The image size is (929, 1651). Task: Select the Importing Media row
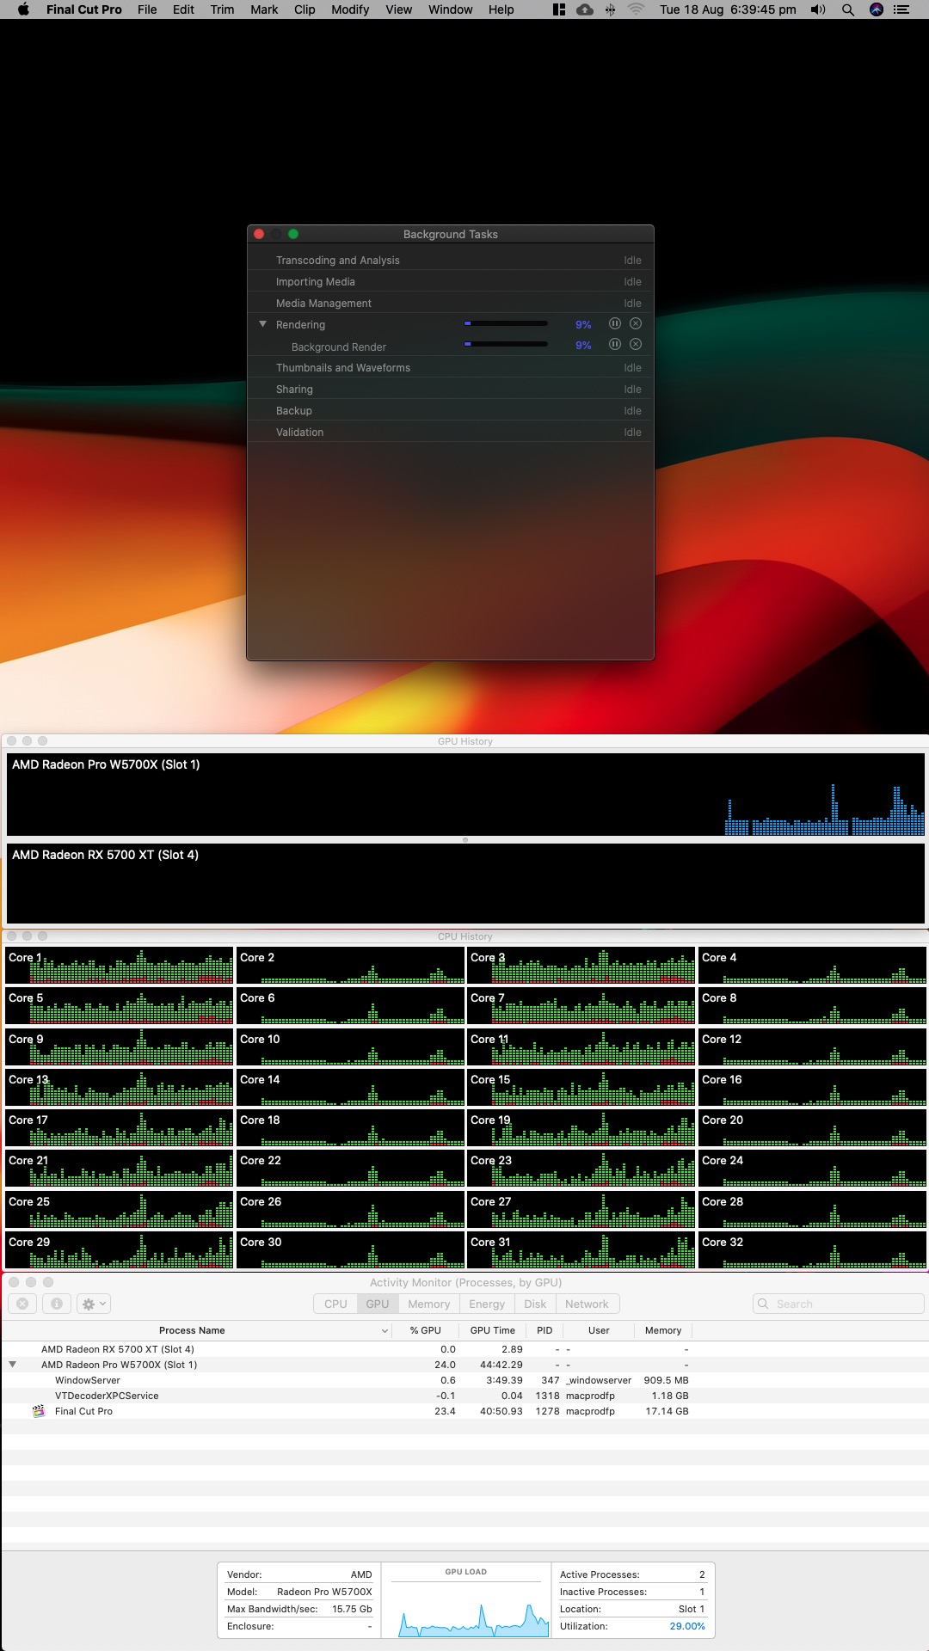coord(451,281)
